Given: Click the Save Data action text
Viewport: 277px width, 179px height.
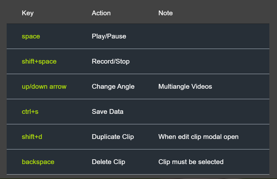Looking at the screenshot, I should (108, 112).
